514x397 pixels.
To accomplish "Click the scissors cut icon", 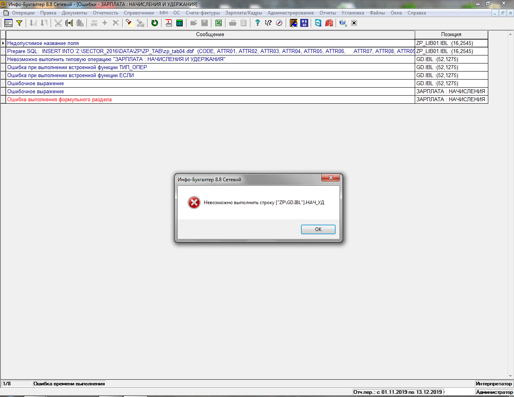I will click(x=58, y=23).
